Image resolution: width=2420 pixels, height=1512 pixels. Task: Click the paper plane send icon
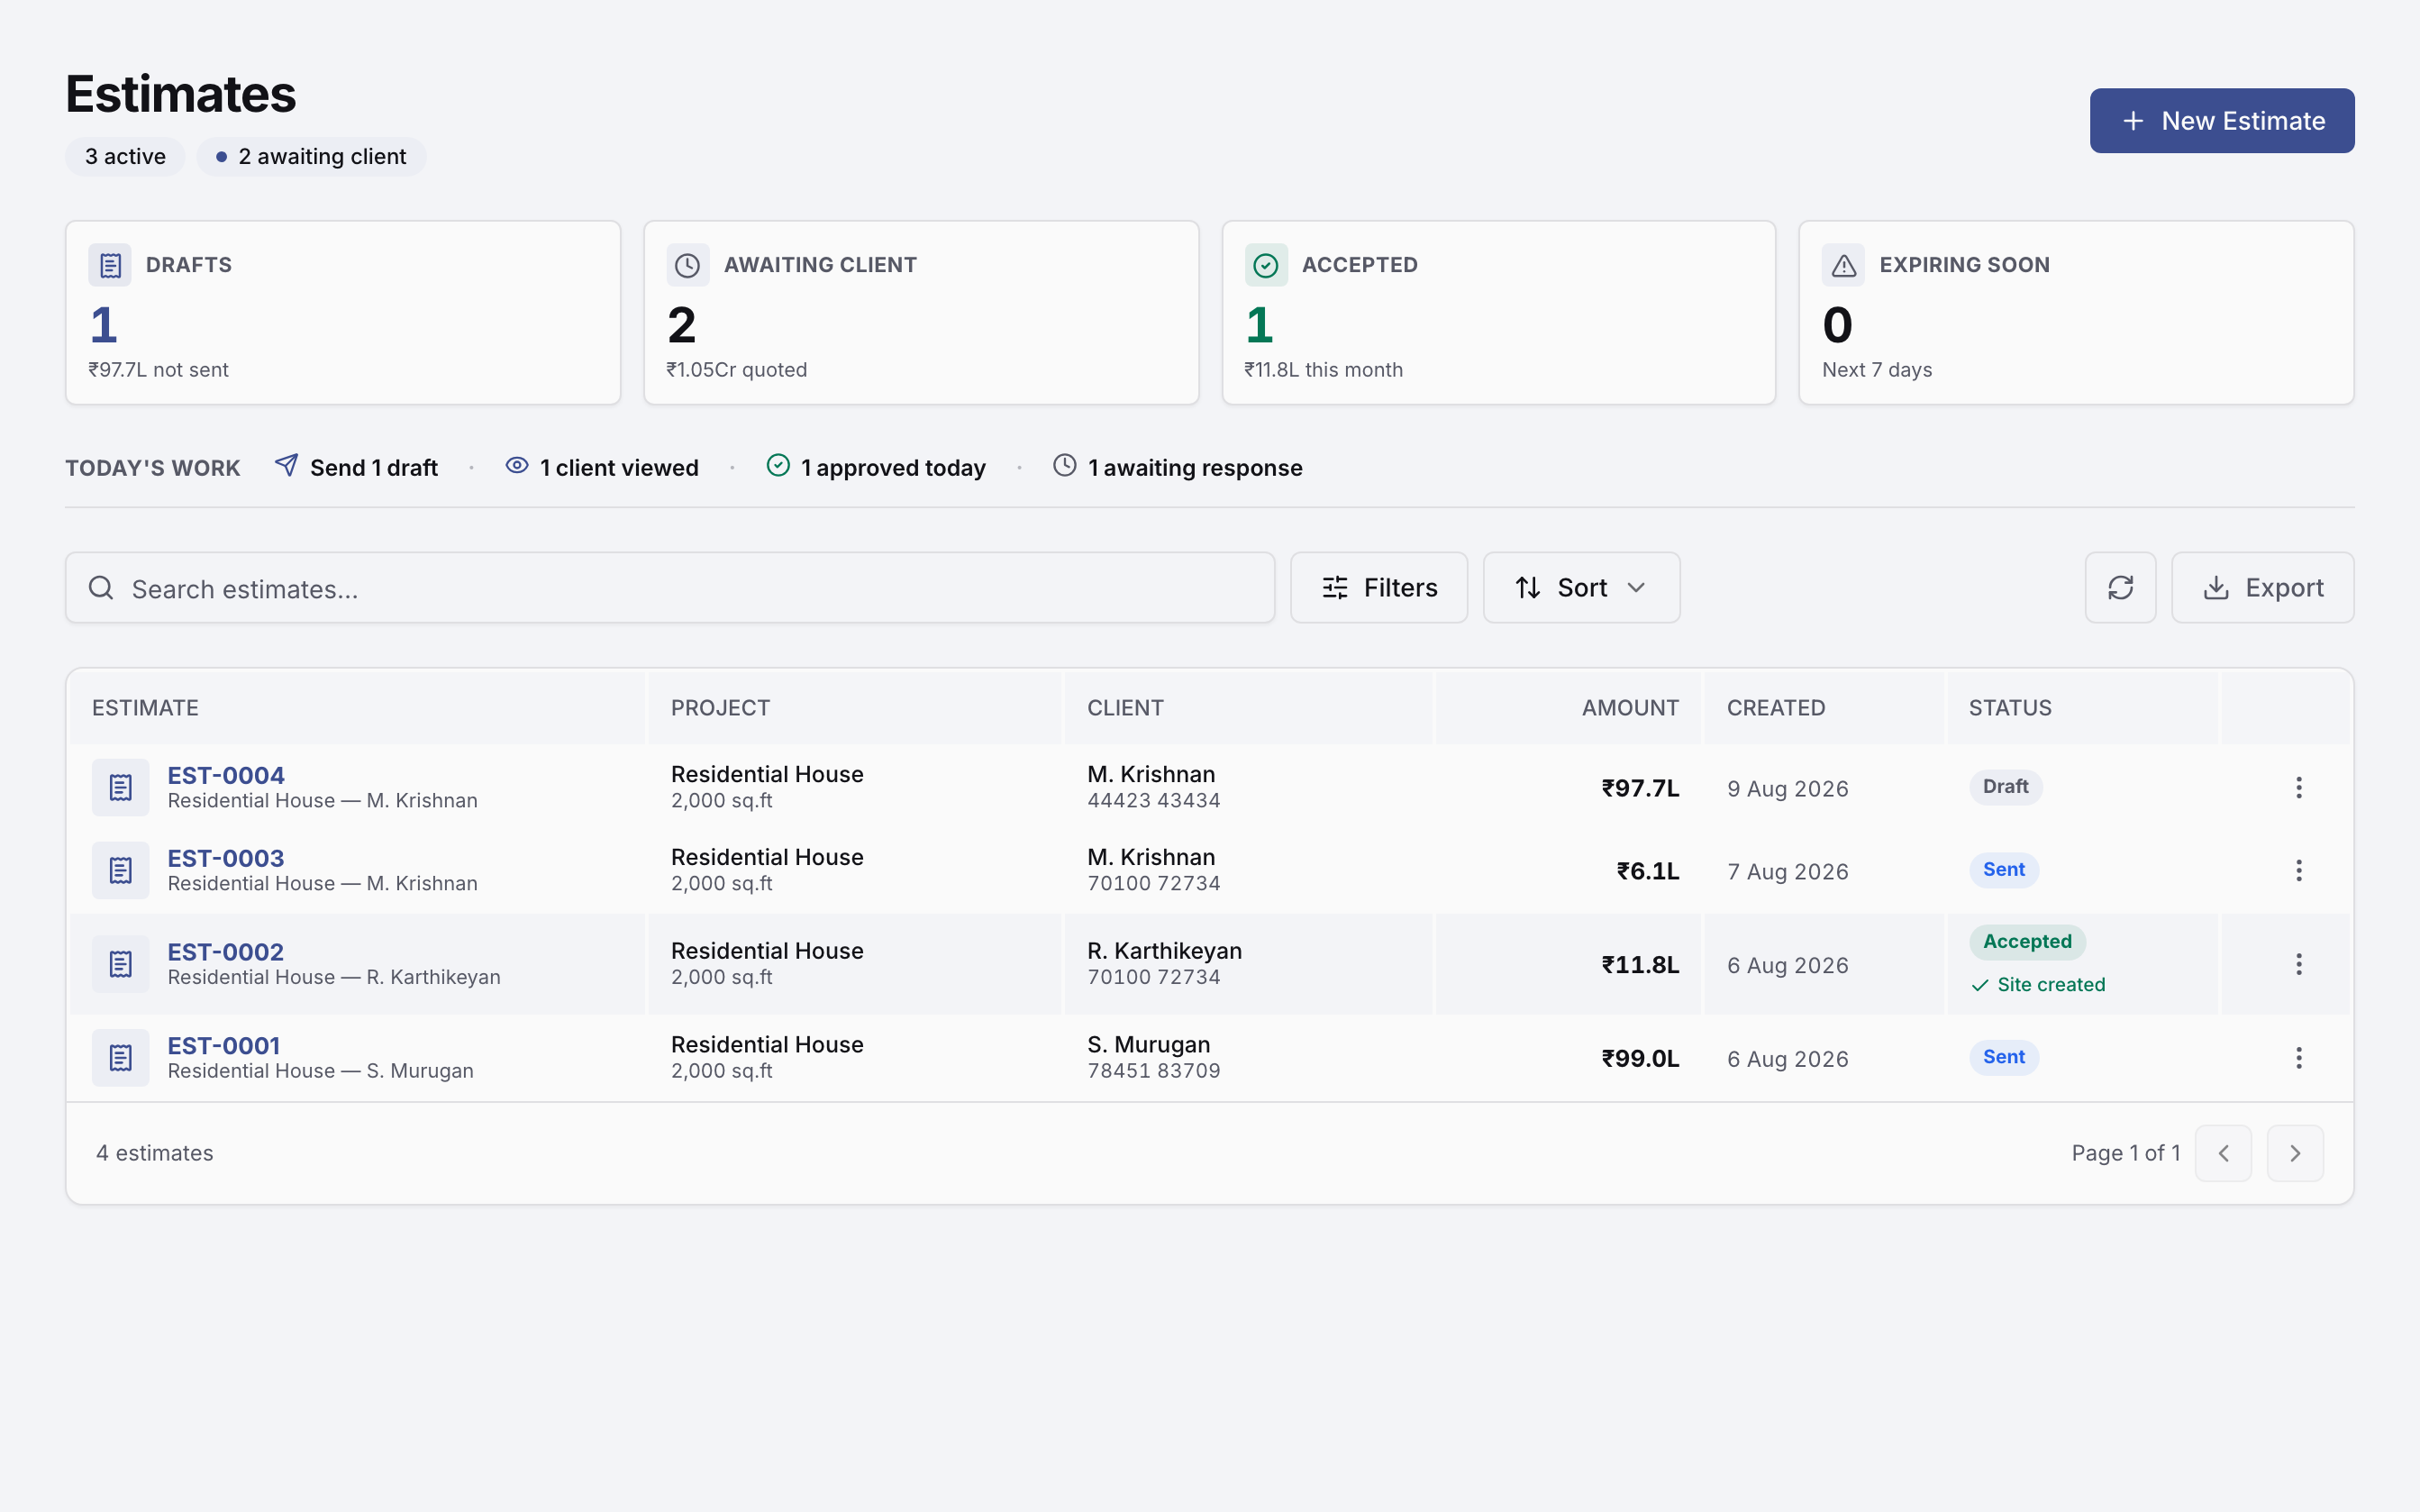286,466
